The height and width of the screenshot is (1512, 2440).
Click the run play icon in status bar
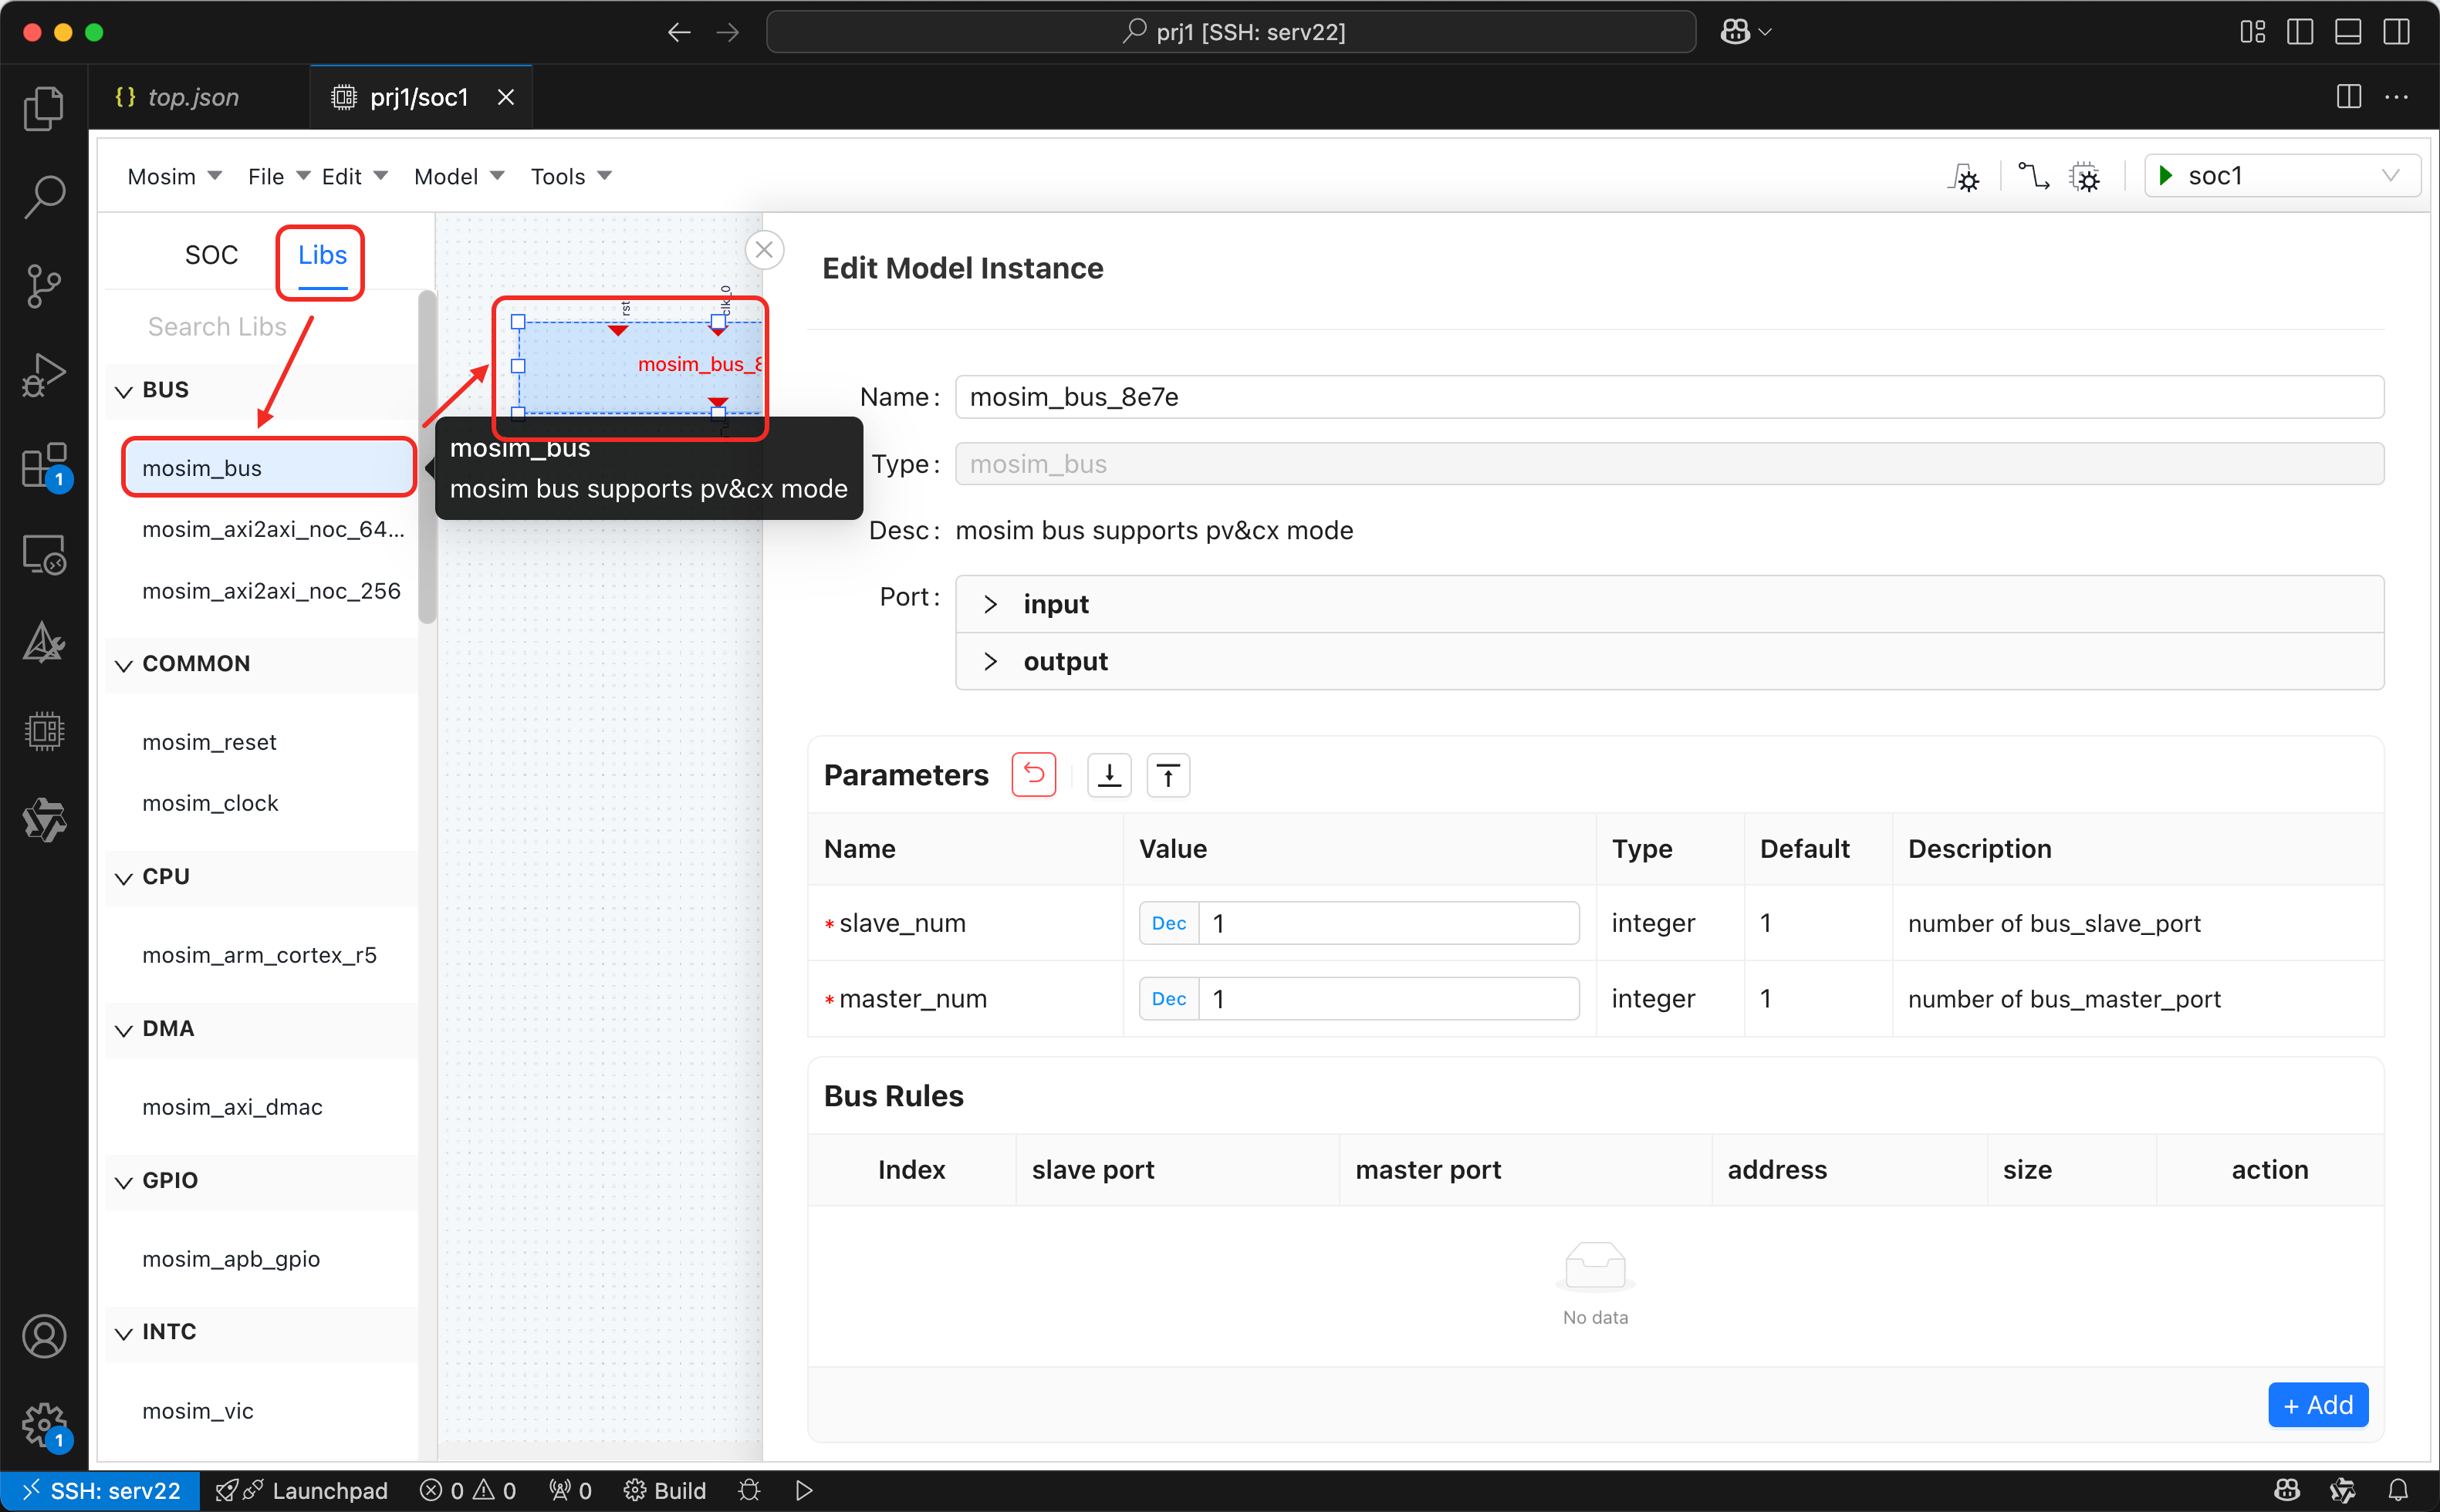[x=803, y=1490]
